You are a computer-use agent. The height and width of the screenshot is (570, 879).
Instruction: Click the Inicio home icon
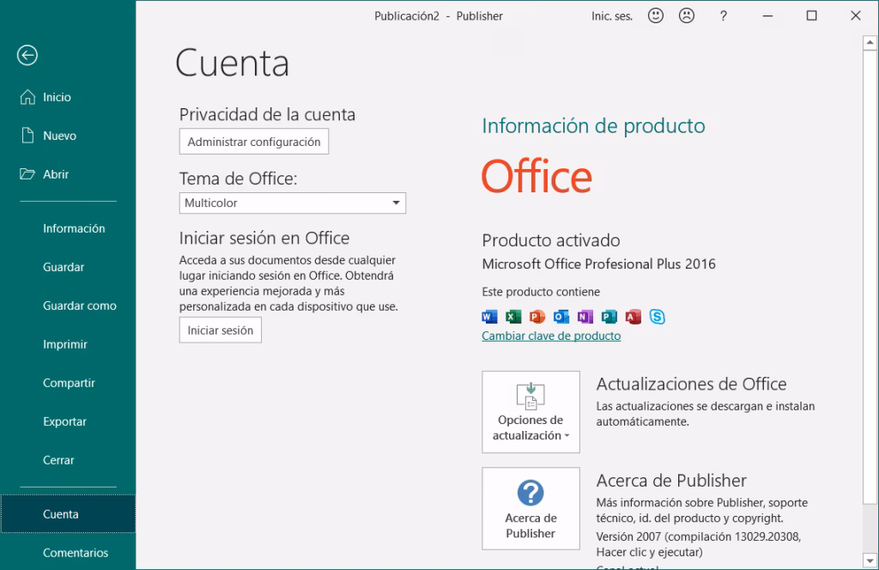coord(27,97)
